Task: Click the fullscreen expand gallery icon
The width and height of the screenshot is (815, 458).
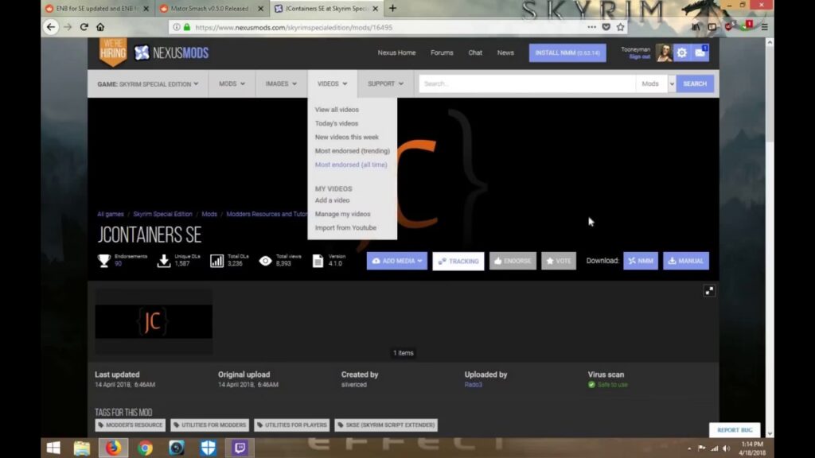Action: 709,291
